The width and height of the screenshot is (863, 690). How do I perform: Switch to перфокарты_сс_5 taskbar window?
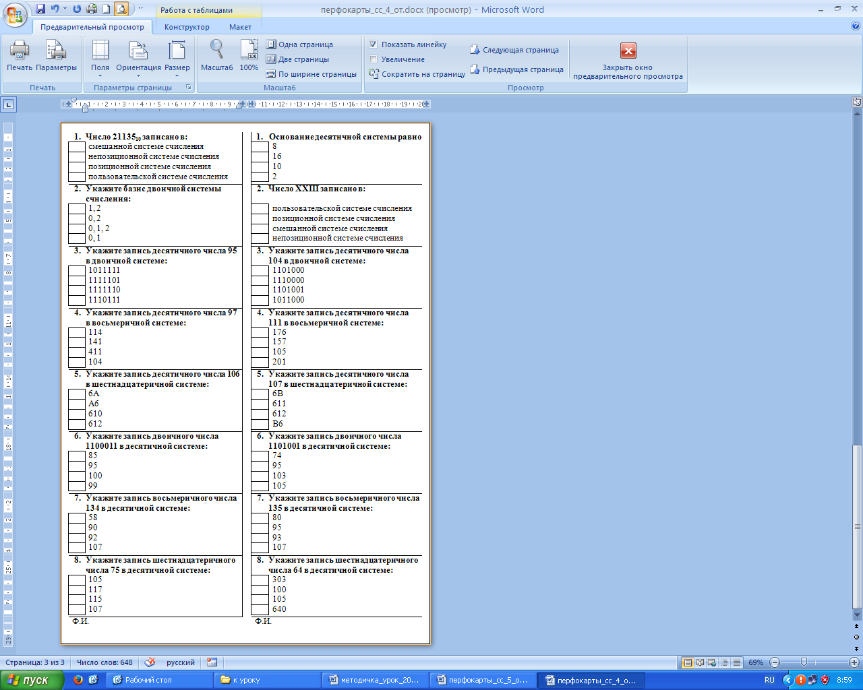pos(483,680)
